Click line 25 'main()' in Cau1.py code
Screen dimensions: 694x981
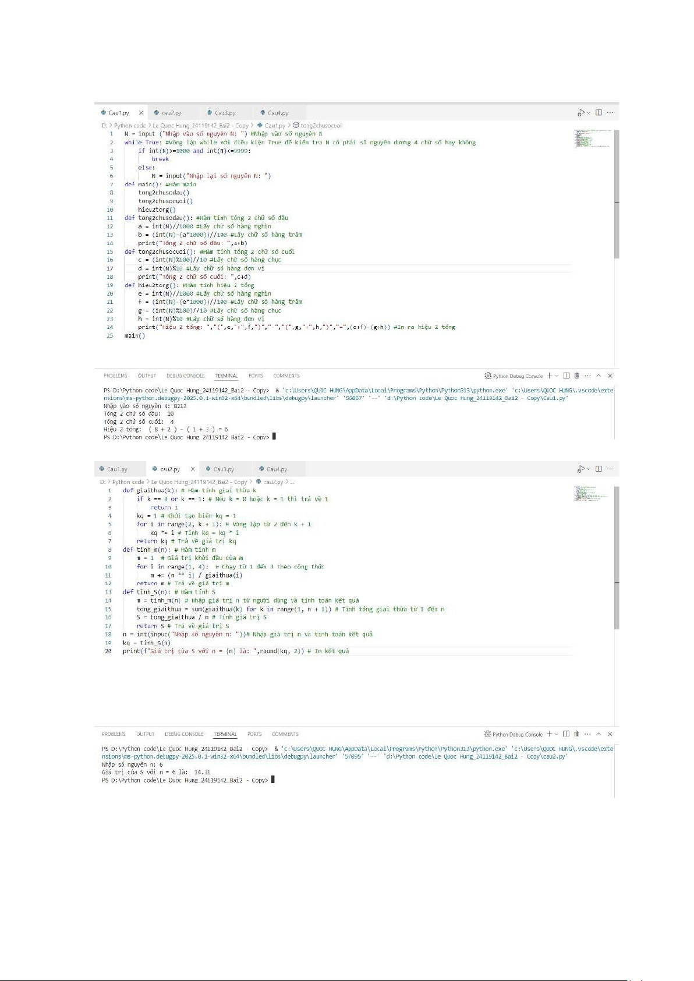tap(134, 336)
